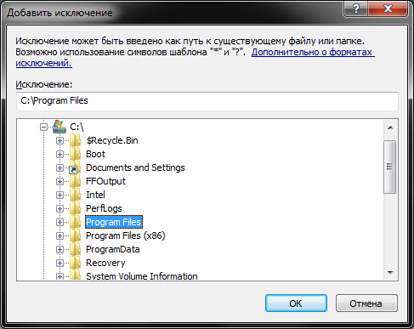Screen dimensions: 414x329
Task: Select the System Volume Information name
Action: (142, 276)
